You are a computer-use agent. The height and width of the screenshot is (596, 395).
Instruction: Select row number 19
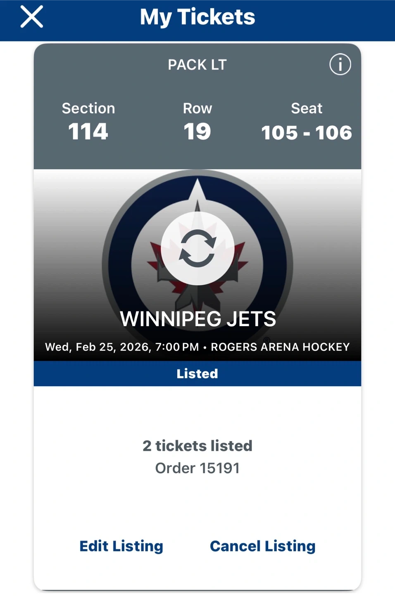point(197,132)
